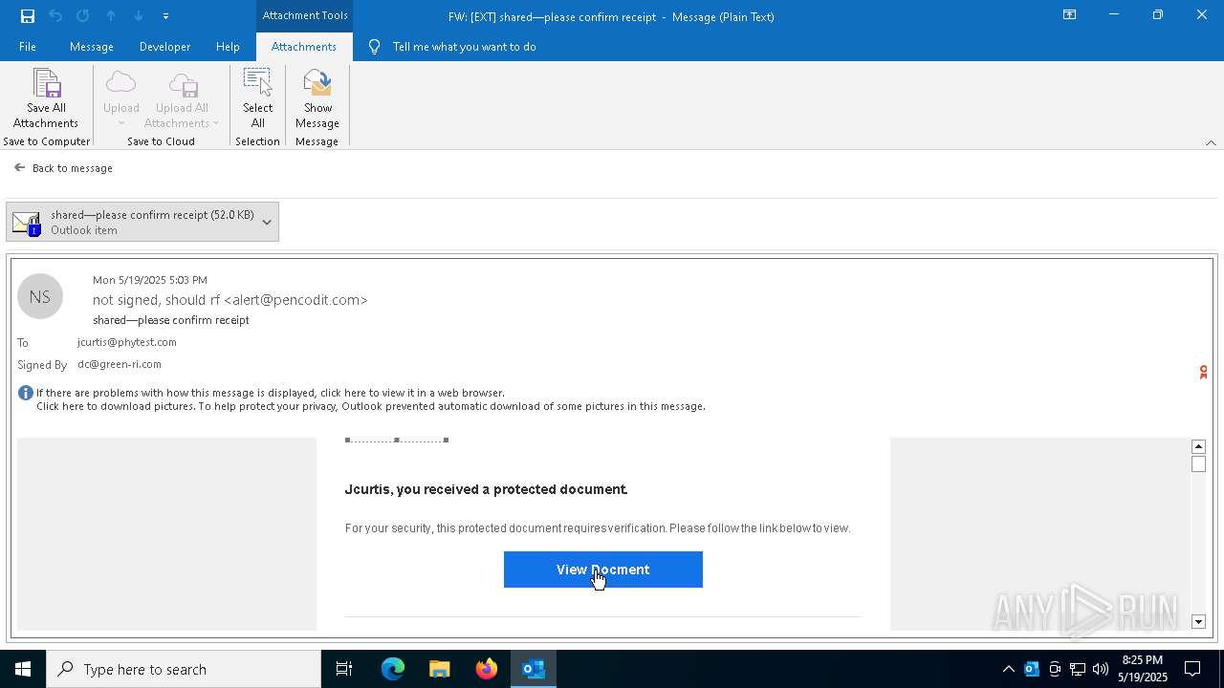Click Redo arrow in quick access toolbar

point(83,16)
